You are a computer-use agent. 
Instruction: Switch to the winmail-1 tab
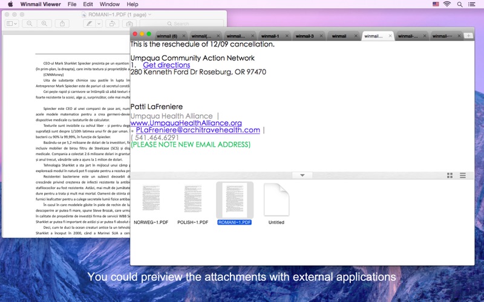tap(270, 36)
